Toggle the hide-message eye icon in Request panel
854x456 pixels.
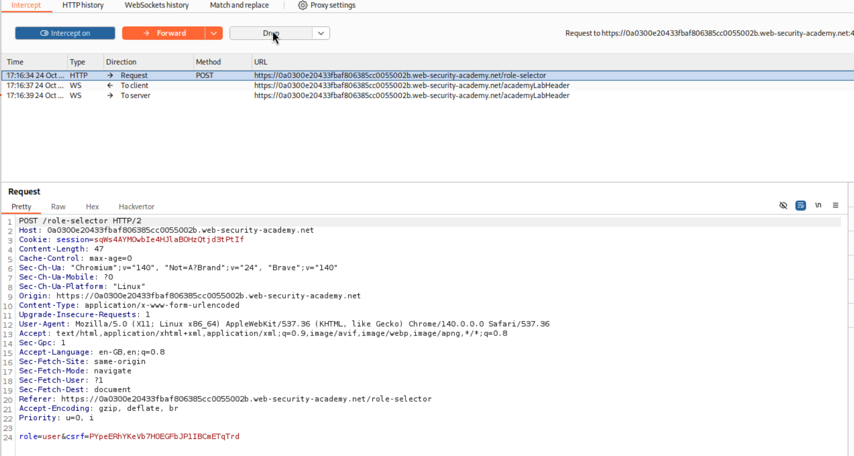click(x=783, y=205)
